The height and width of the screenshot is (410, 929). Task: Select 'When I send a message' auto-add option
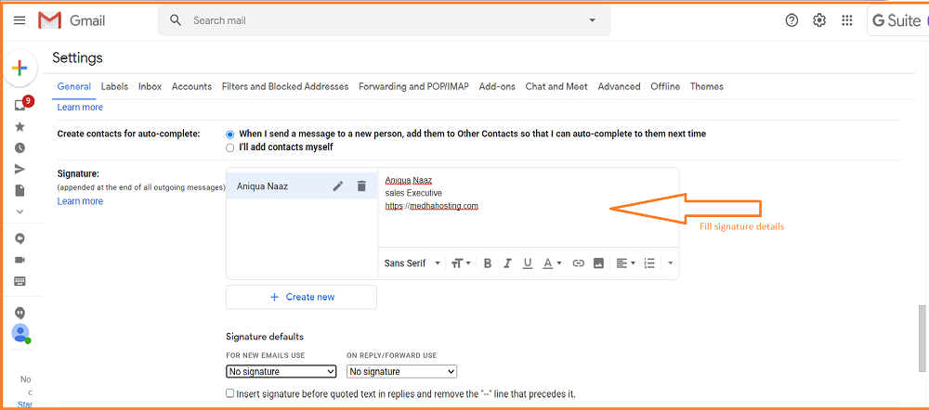coord(230,135)
